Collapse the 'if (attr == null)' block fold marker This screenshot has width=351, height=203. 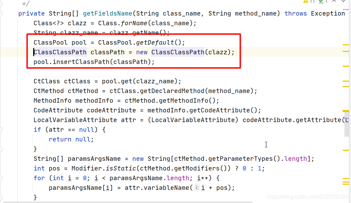tap(1, 130)
